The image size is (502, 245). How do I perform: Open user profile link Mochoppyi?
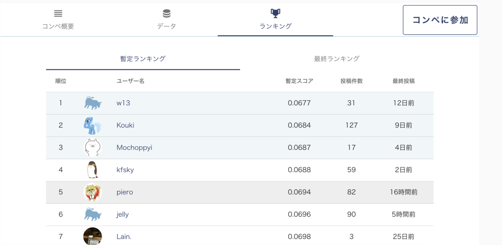point(134,147)
